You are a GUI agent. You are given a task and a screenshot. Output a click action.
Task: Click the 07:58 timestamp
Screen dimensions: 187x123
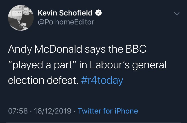click(x=17, y=111)
